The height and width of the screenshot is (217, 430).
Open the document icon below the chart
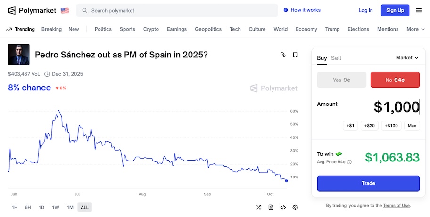click(x=271, y=207)
